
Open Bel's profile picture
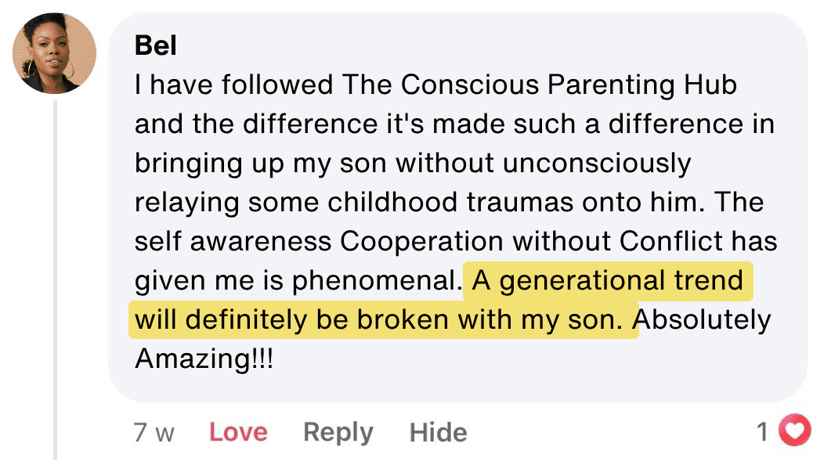[x=55, y=53]
